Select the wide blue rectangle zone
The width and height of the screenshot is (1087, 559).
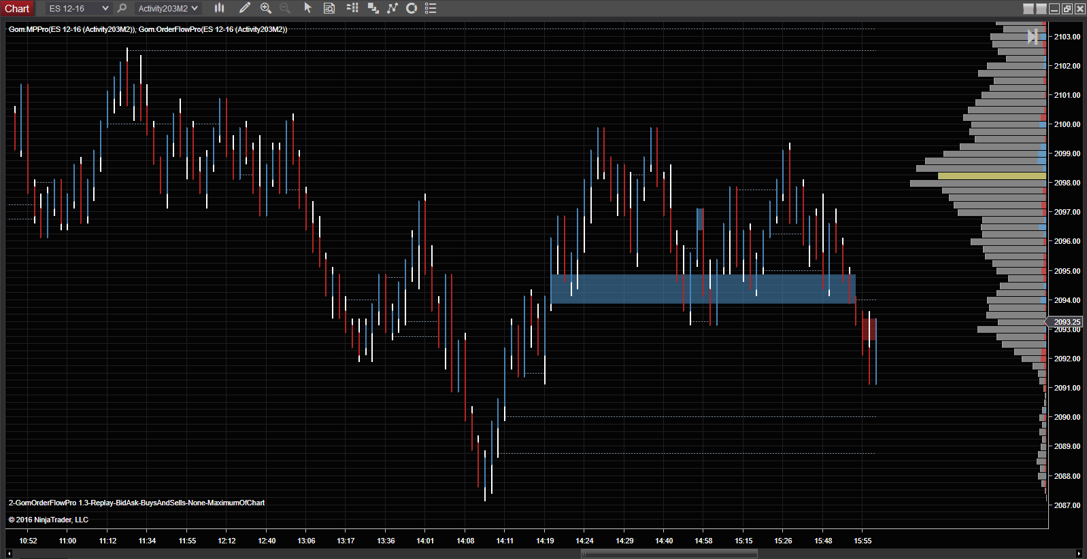[x=703, y=289]
